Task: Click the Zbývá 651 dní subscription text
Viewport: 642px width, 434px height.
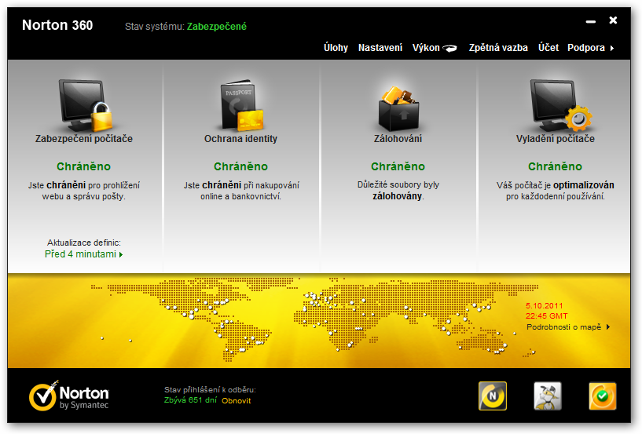Action: [190, 400]
